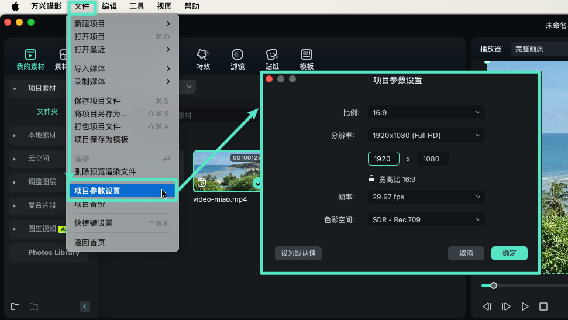
Task: Click the video-miao.mp4 file name
Action: click(x=220, y=199)
